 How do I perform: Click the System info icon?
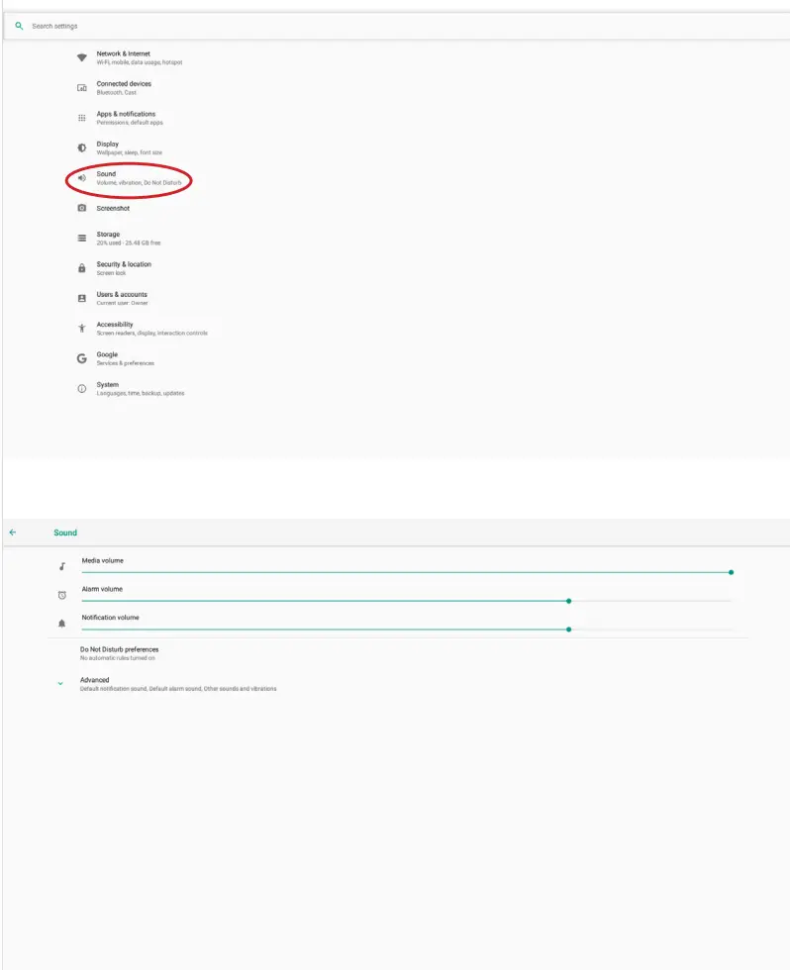click(x=81, y=388)
